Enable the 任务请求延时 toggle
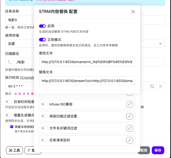The image size is (171, 158). click(44, 140)
